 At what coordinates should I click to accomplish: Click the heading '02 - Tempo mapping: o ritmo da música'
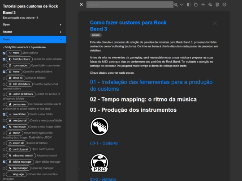point(143,99)
